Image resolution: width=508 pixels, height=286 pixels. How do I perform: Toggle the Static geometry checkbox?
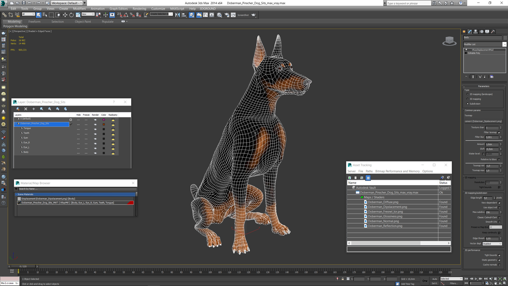pyautogui.click(x=499, y=260)
